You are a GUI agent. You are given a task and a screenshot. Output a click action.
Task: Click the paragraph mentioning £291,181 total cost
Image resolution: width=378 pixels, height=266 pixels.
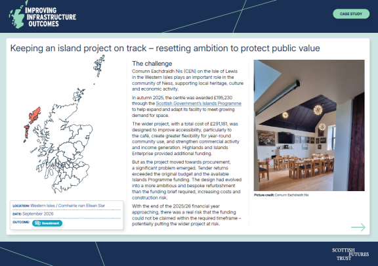click(x=186, y=139)
